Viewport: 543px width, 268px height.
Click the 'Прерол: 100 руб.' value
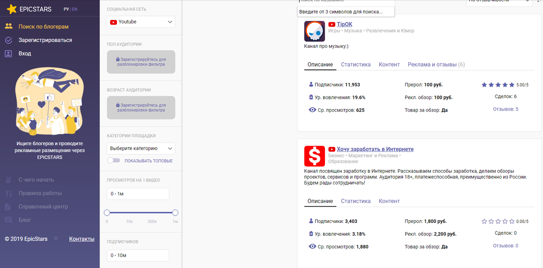click(x=424, y=84)
